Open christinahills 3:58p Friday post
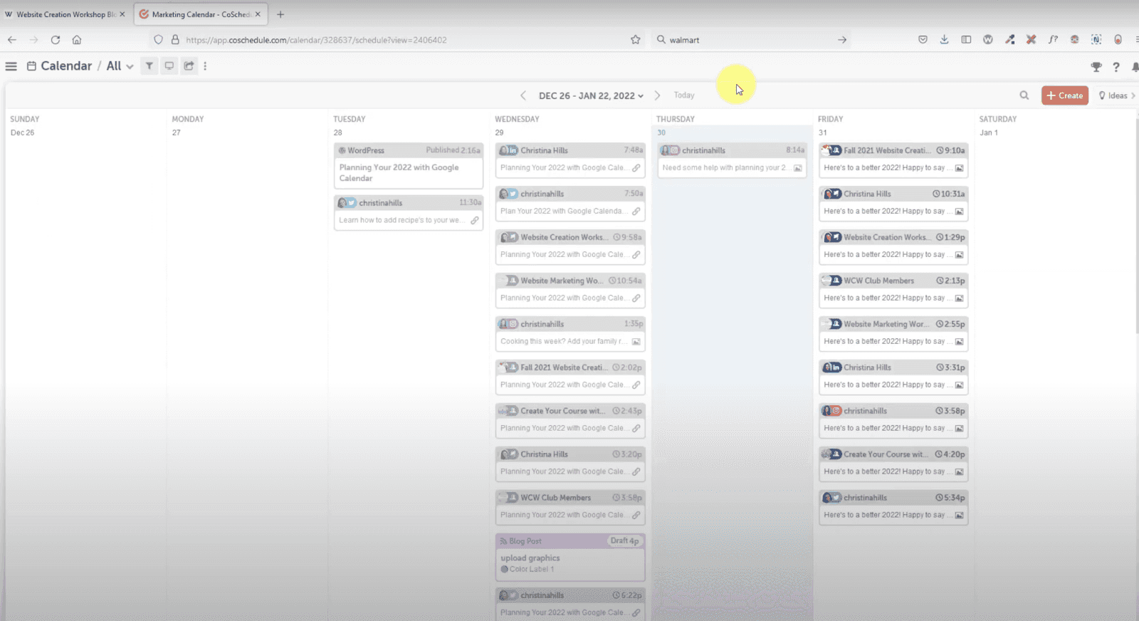Viewport: 1139px width, 621px height. (x=893, y=420)
